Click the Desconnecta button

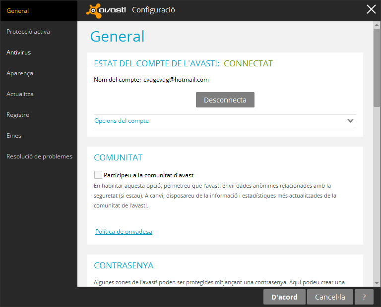225,100
